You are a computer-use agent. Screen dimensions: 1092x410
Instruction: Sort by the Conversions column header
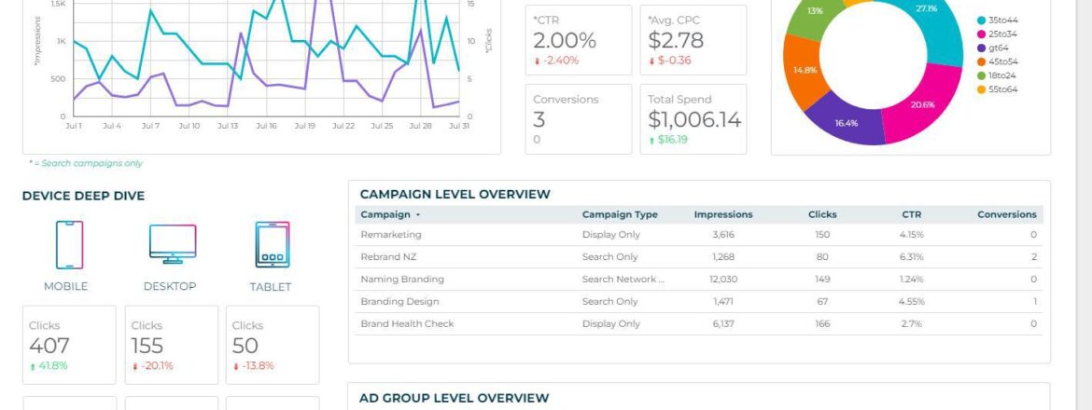[x=1006, y=214]
